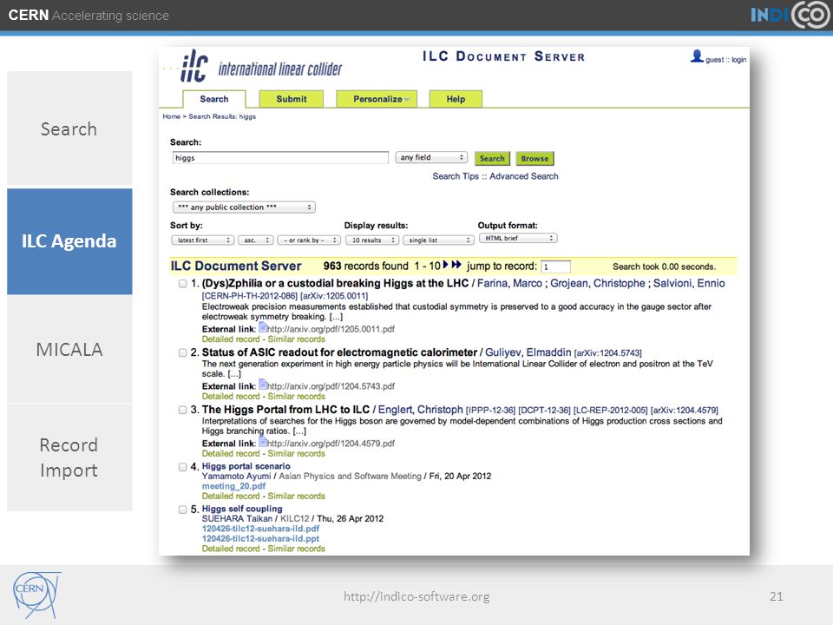Click the next page single arrow
Viewport: 833px width, 625px height.
pyautogui.click(x=445, y=265)
